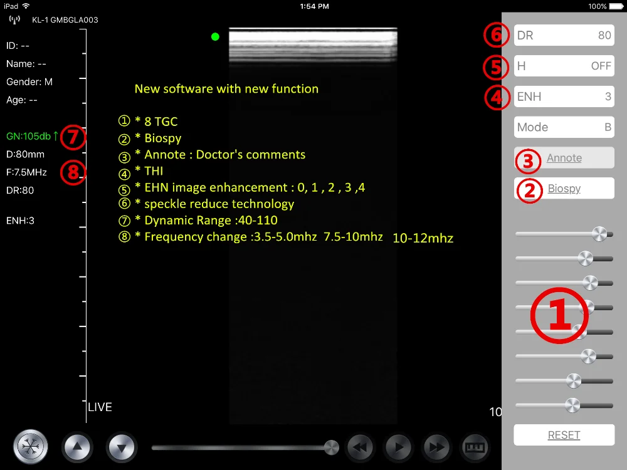
Task: Click the Biospy button
Action: pyautogui.click(x=564, y=189)
